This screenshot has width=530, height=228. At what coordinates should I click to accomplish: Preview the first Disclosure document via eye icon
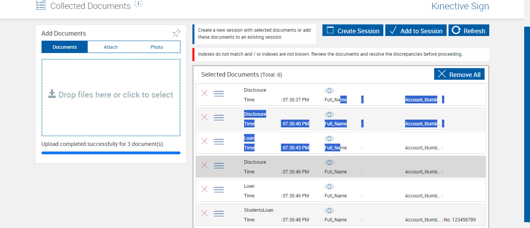point(329,91)
